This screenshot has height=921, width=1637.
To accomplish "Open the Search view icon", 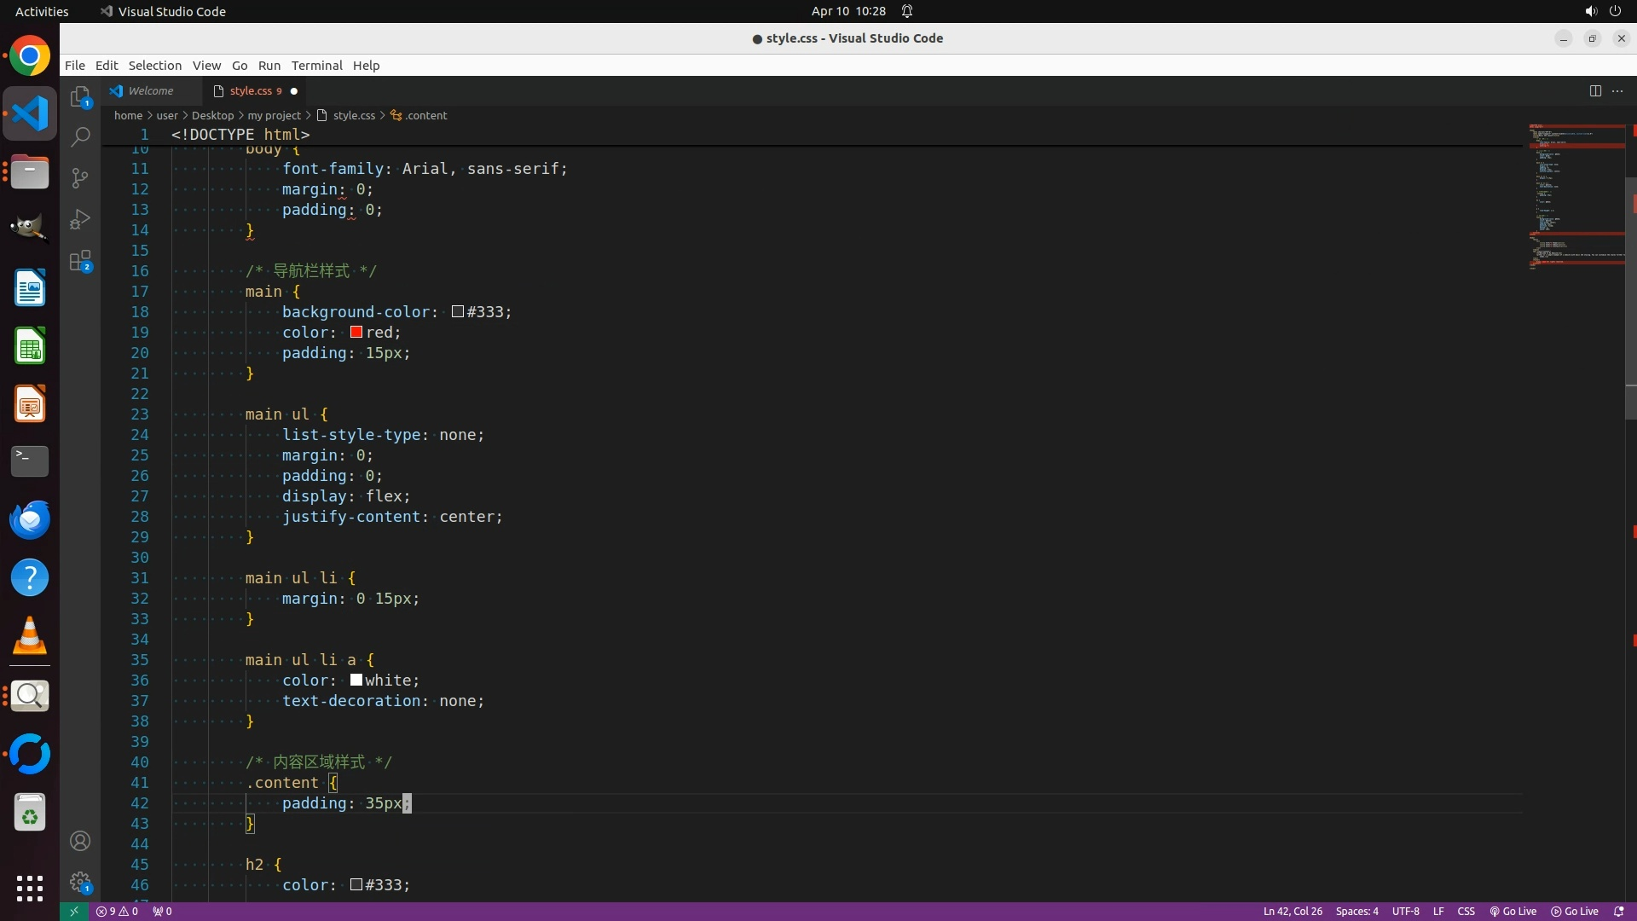I will coord(80,137).
